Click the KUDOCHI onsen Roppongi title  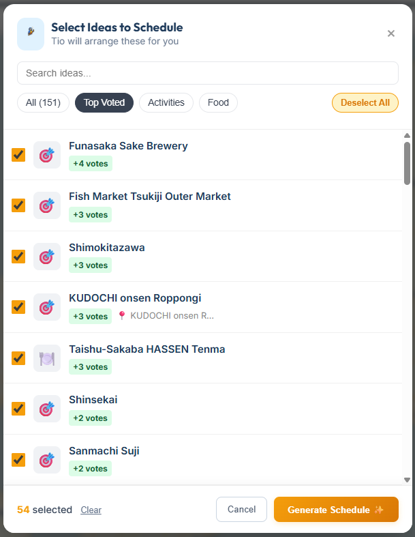point(135,298)
